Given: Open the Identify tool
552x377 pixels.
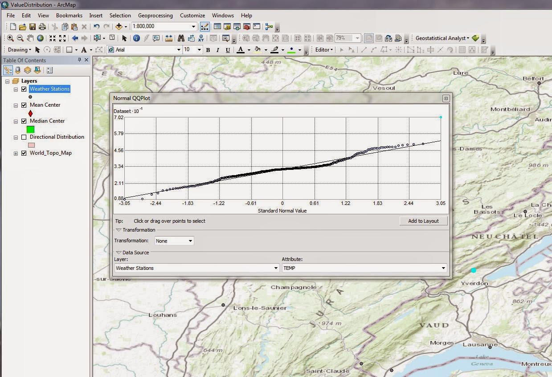Looking at the screenshot, I should tap(136, 38).
